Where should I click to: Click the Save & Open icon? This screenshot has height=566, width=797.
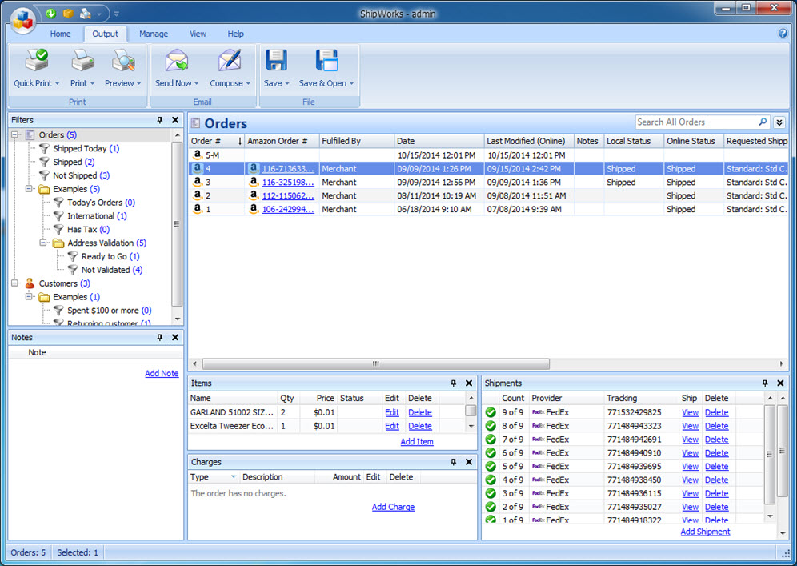(326, 61)
